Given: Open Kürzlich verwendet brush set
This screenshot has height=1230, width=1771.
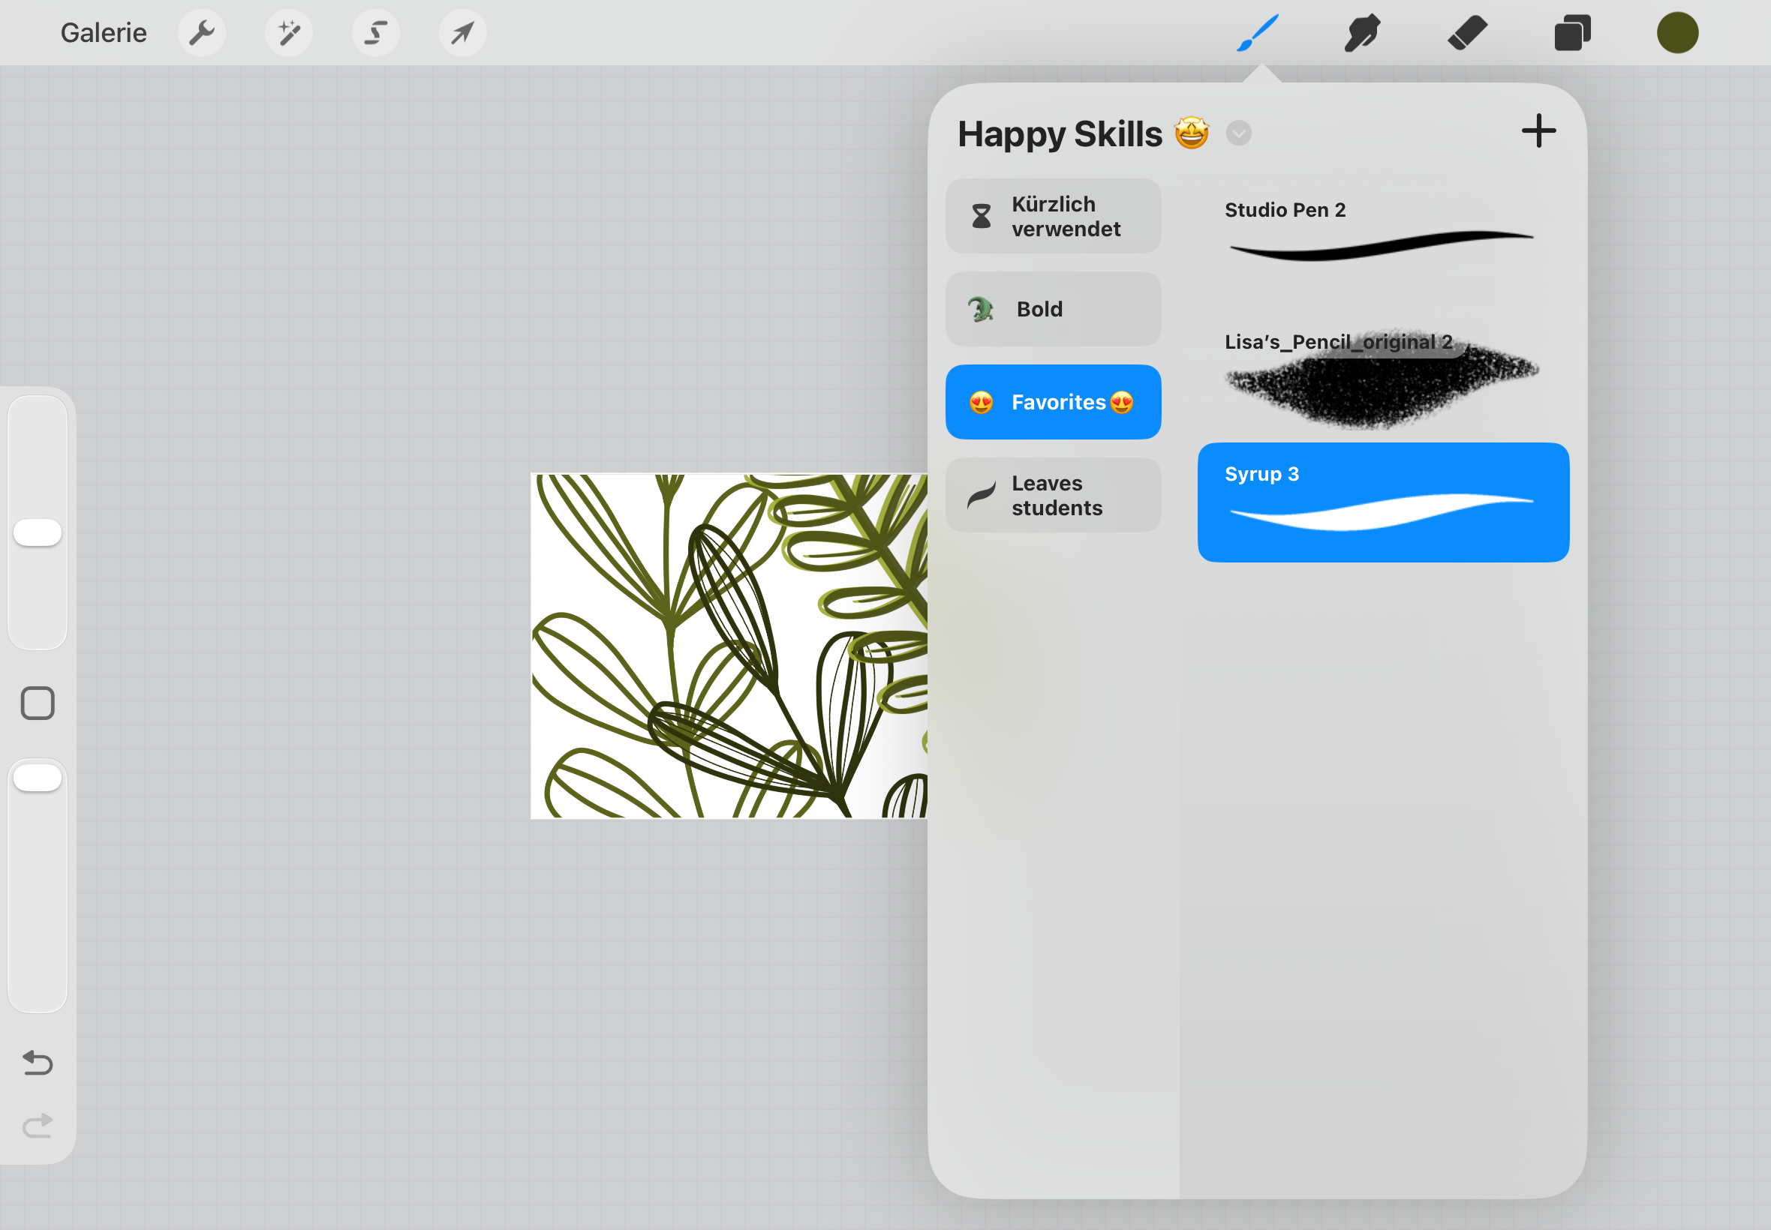Looking at the screenshot, I should coord(1053,217).
